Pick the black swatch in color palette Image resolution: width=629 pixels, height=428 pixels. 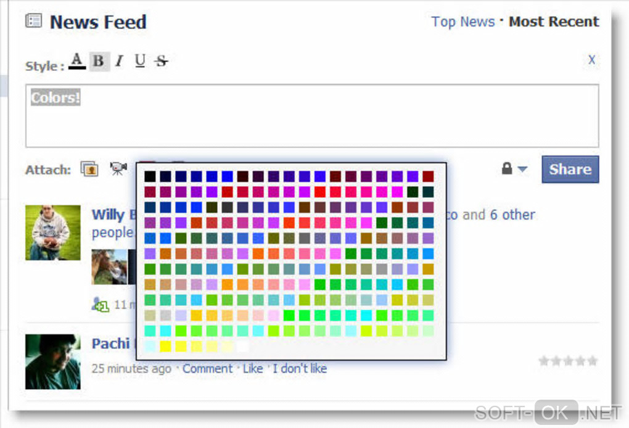[150, 176]
